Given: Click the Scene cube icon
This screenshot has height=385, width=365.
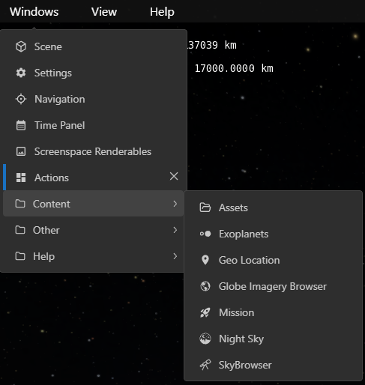Looking at the screenshot, I should (21, 46).
